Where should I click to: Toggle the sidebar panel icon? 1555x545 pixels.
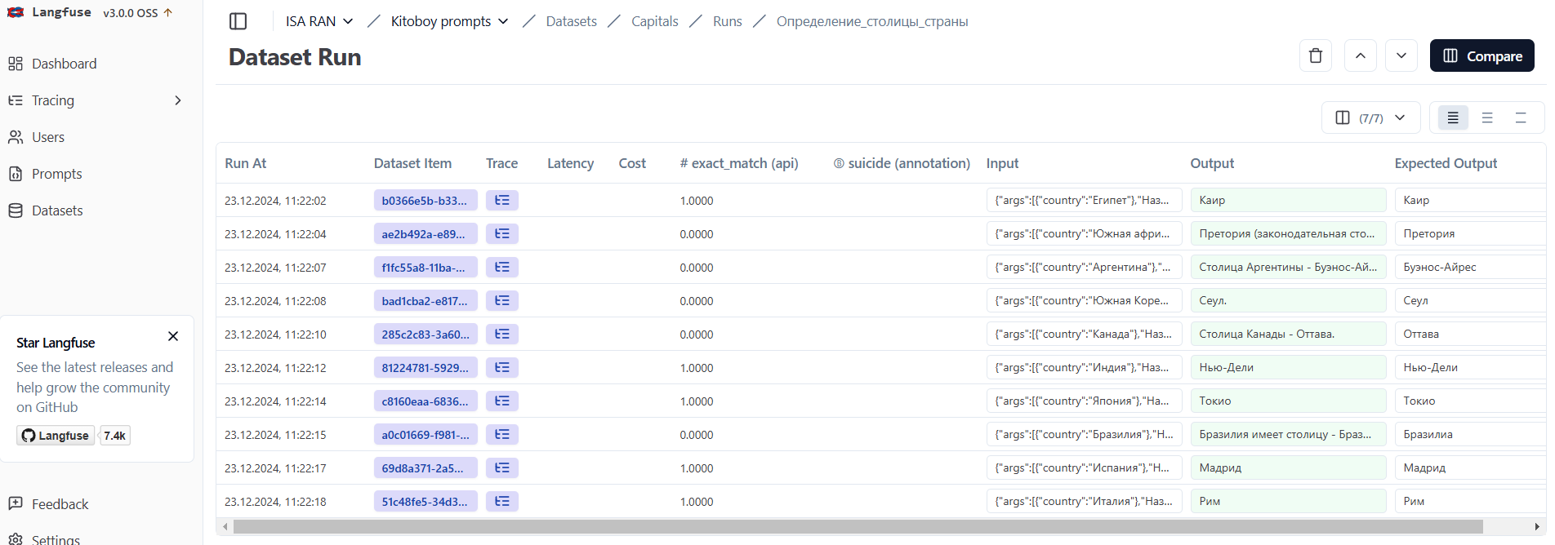(238, 21)
